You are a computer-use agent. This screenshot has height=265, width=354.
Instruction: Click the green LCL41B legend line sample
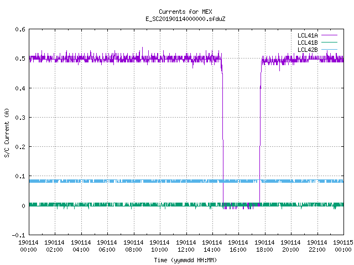pos(329,43)
